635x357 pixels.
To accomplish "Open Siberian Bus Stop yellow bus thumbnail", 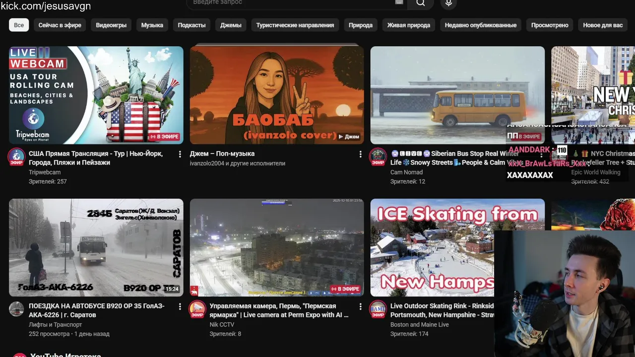I will coord(457,95).
